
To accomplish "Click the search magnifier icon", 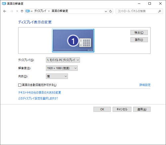I will (159, 11).
